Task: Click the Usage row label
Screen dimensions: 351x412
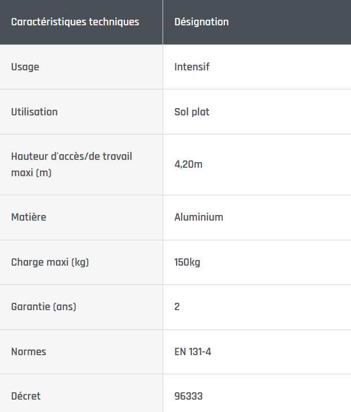Action: pyautogui.click(x=25, y=67)
